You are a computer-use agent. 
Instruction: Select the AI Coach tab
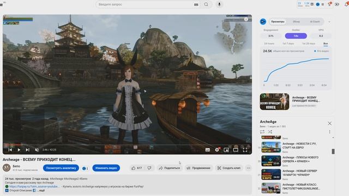[315, 22]
